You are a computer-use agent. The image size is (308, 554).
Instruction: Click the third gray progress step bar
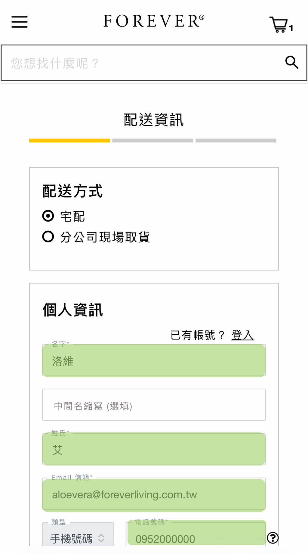coord(236,141)
